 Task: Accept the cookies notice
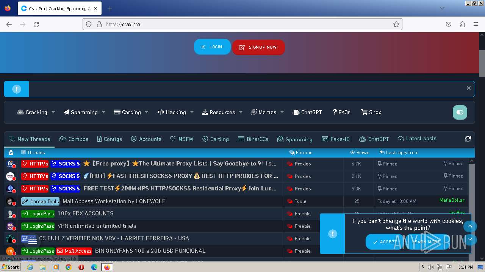(385, 242)
